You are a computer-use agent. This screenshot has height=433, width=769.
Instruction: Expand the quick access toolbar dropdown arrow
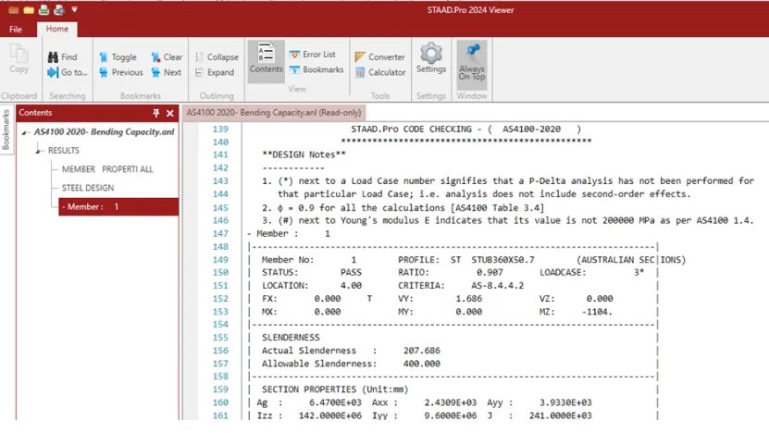tap(75, 9)
